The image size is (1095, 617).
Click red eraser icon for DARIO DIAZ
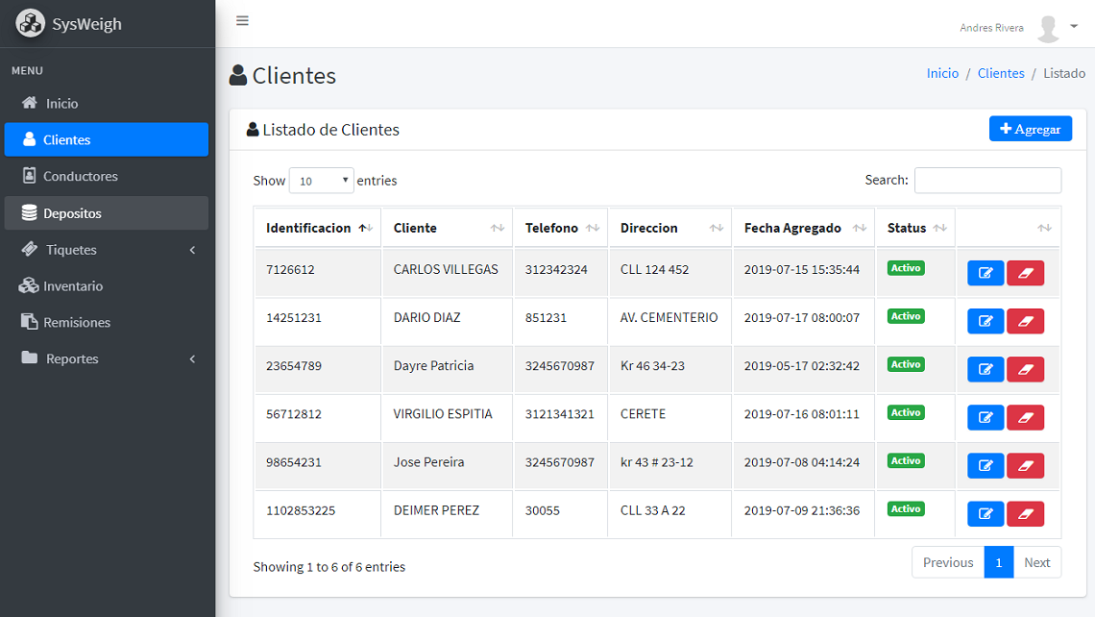tap(1025, 321)
